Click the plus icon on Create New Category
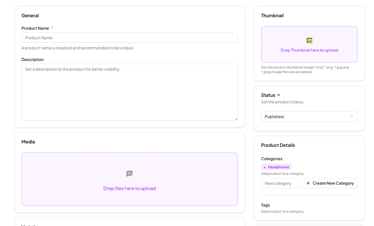The height and width of the screenshot is (226, 374). pos(308,183)
